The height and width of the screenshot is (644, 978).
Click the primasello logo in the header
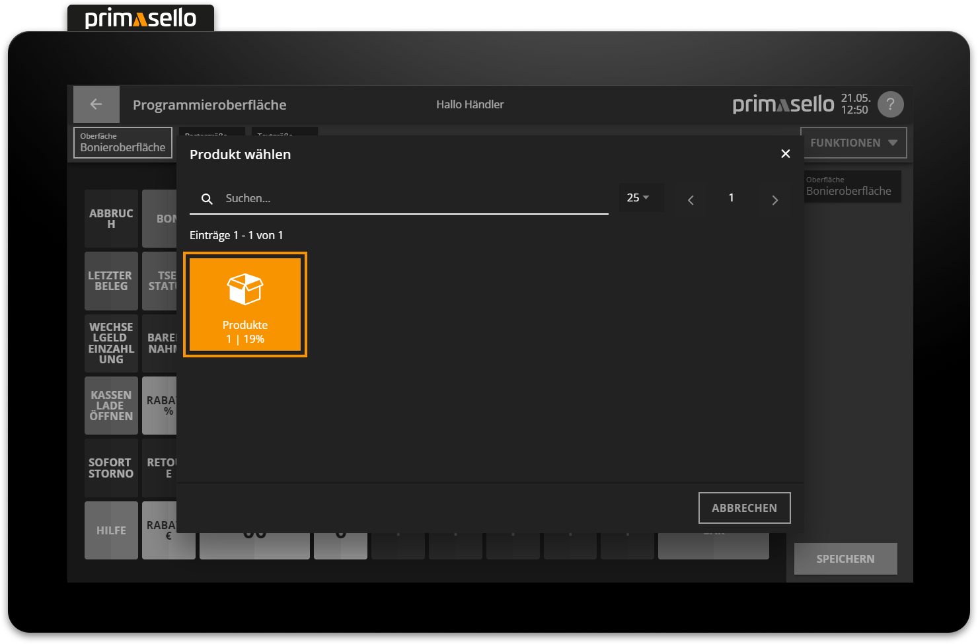(x=783, y=104)
